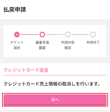Click the 払戻申請 page title
Image resolution: width=110 pixels, height=112 pixels.
coord(15,10)
